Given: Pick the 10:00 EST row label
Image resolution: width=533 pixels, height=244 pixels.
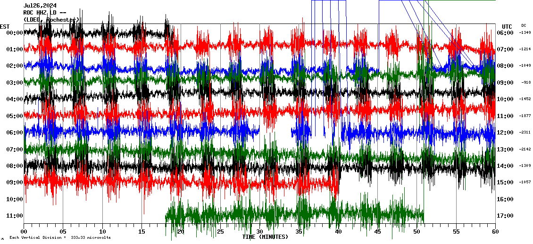Looking at the screenshot, I should [11, 199].
